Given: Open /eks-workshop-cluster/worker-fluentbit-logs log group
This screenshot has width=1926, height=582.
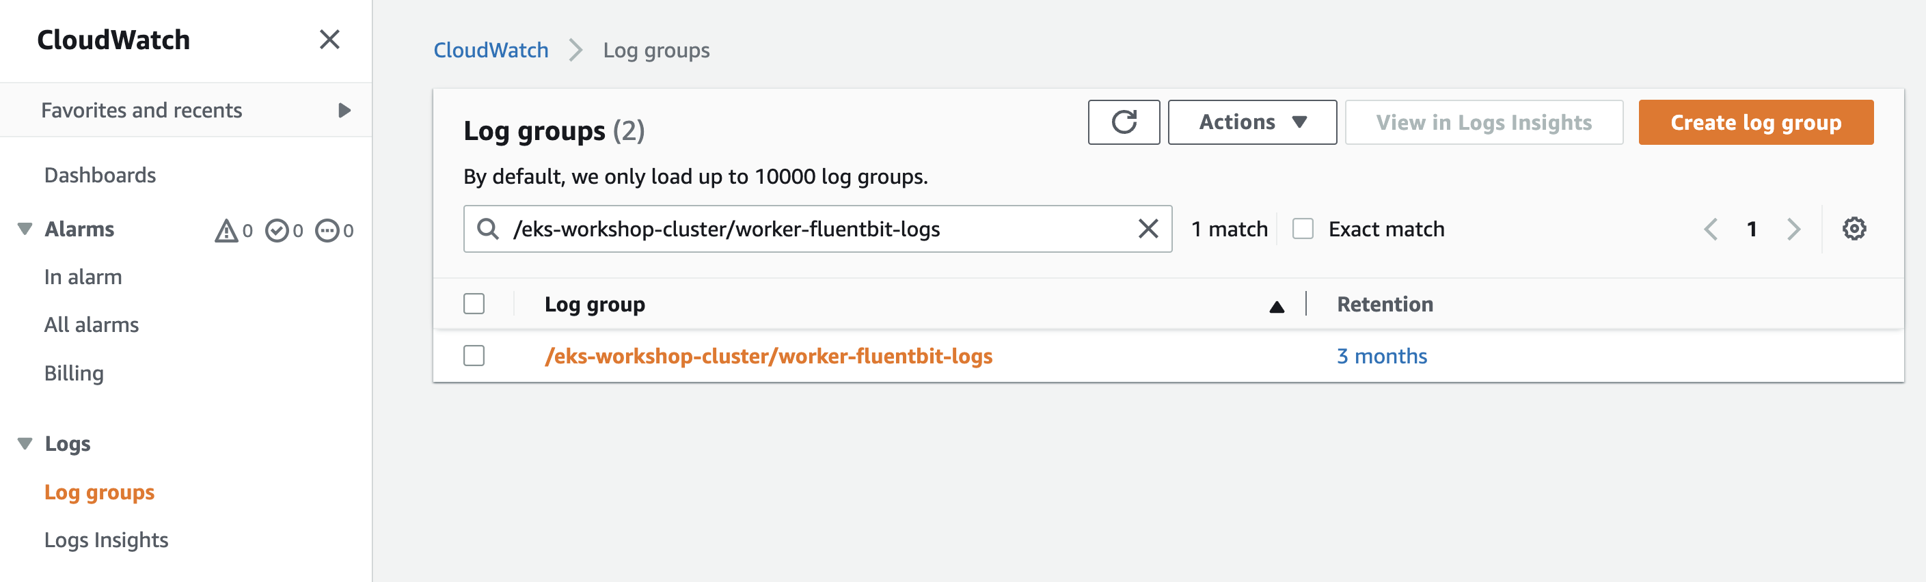Looking at the screenshot, I should tap(769, 356).
